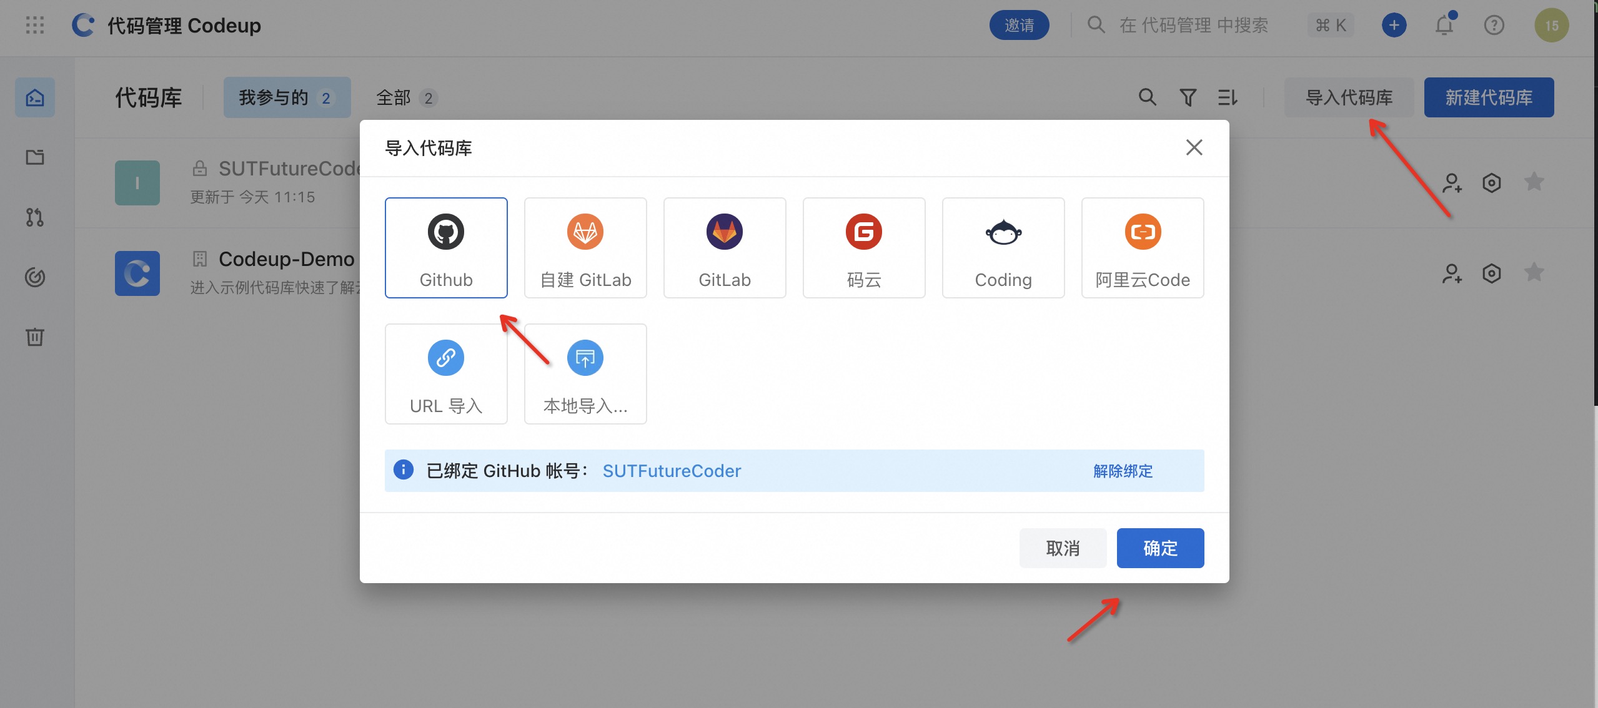
Task: Open the repository list search icon
Action: pyautogui.click(x=1147, y=97)
